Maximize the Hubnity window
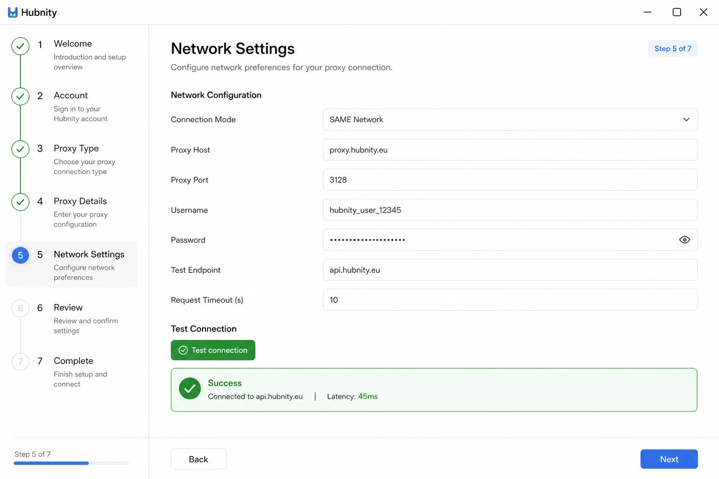The width and height of the screenshot is (719, 479). pyautogui.click(x=677, y=12)
